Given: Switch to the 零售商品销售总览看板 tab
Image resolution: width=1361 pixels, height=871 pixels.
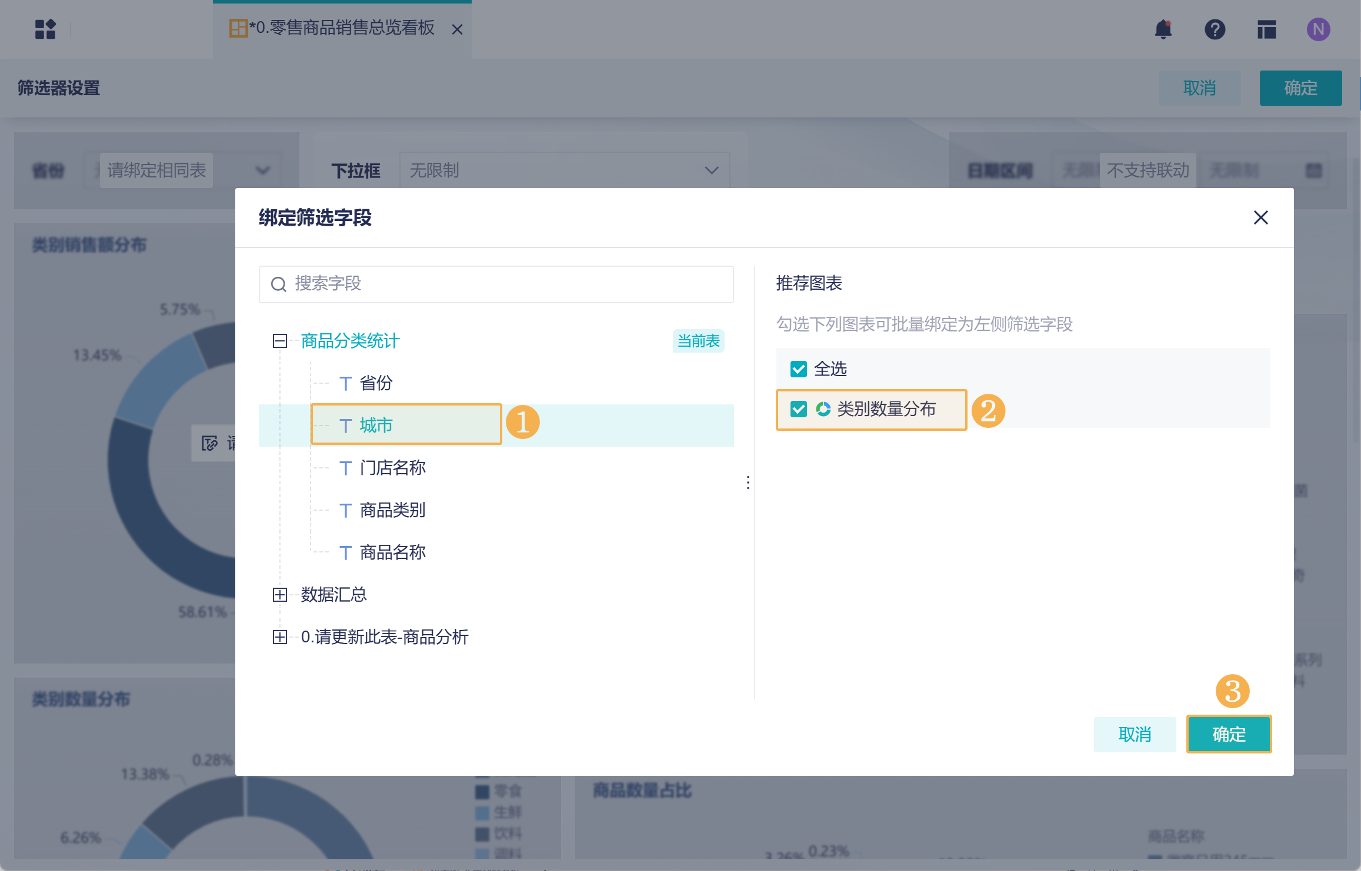Looking at the screenshot, I should point(341,28).
